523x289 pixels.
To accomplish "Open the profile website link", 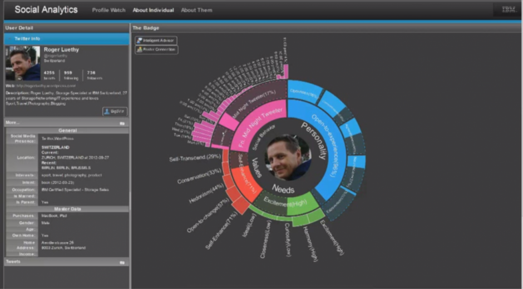I will tap(46, 86).
